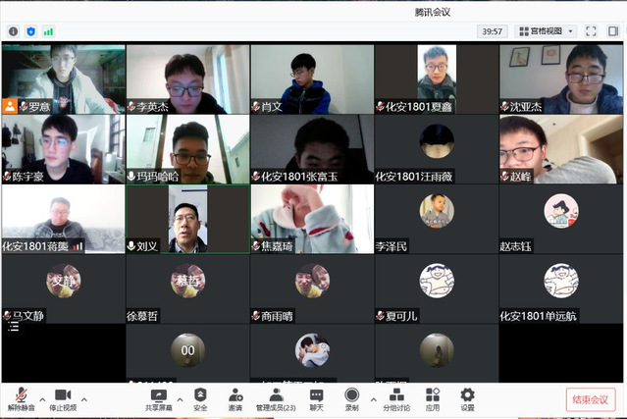Viewport: 627px width, 419px height.
Task: Expand the video options arrow beside 停止视频
Action: click(x=83, y=399)
